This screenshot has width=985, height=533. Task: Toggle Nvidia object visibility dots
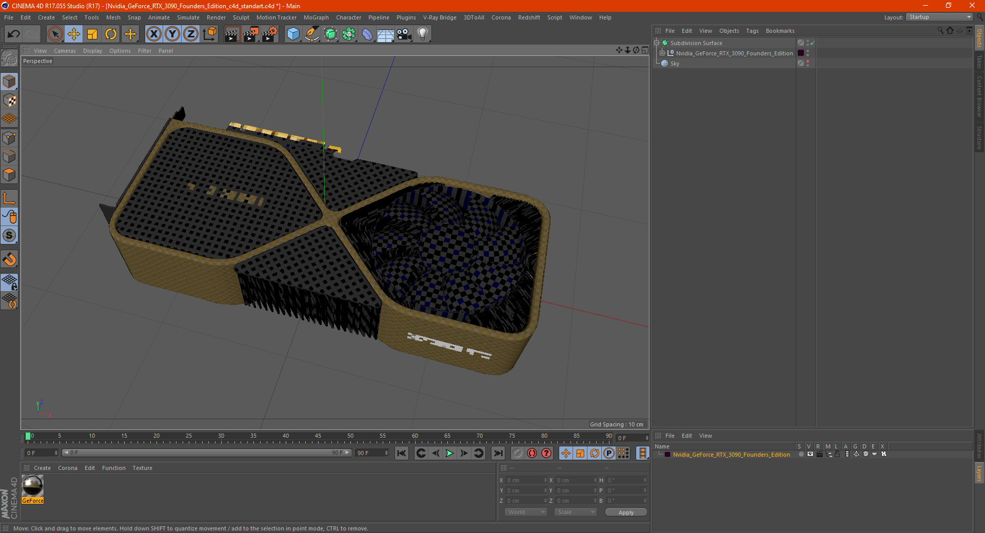coord(807,53)
